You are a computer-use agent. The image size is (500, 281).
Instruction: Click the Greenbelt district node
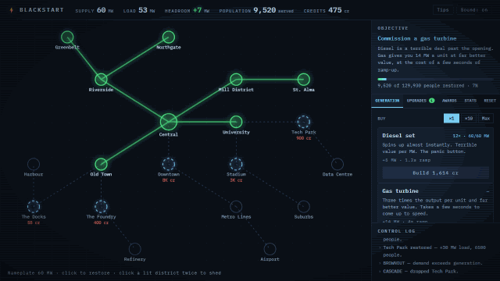point(67,37)
